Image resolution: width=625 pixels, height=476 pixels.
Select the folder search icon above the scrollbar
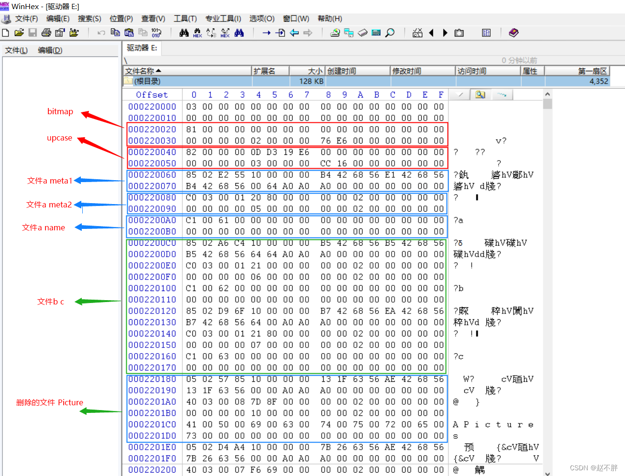[x=480, y=94]
